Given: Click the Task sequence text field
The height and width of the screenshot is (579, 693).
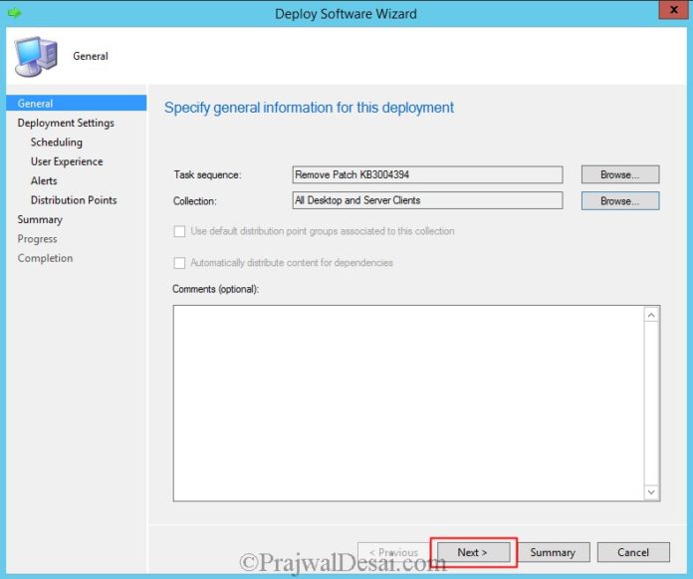Looking at the screenshot, I should [x=427, y=174].
